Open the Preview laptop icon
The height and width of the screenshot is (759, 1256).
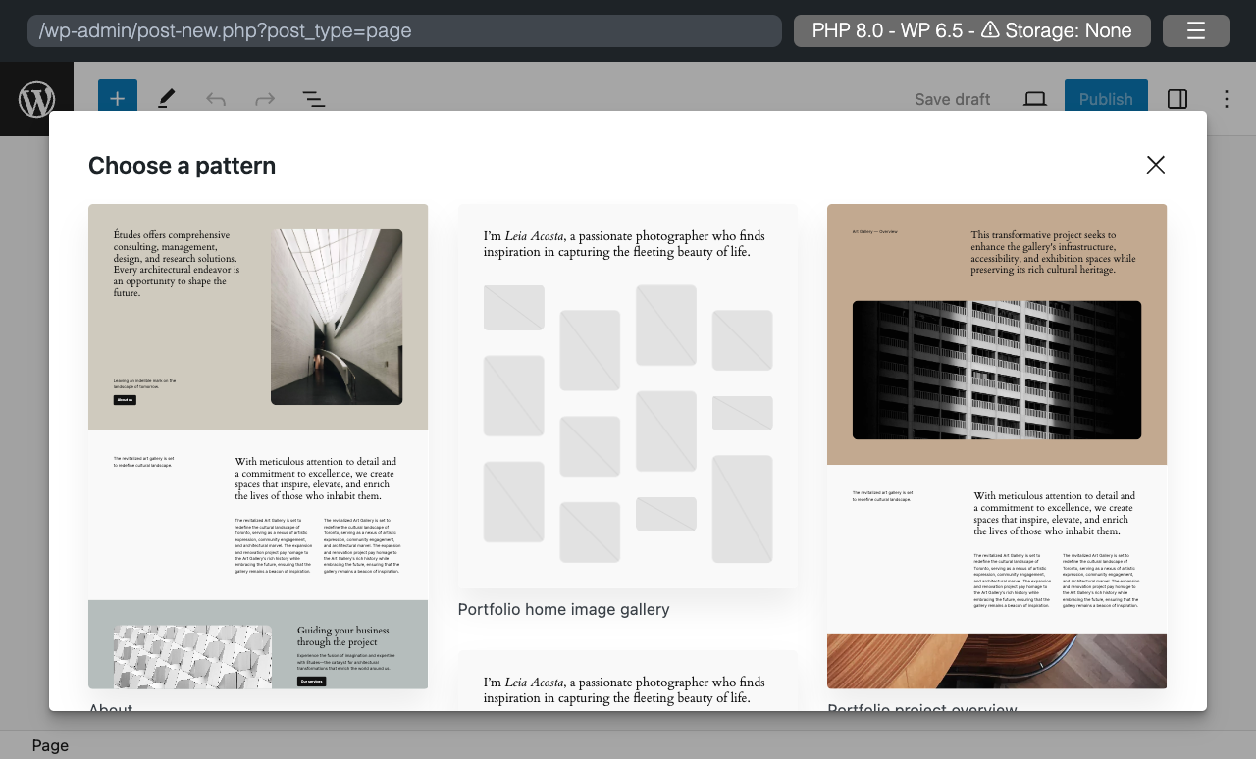[1035, 99]
